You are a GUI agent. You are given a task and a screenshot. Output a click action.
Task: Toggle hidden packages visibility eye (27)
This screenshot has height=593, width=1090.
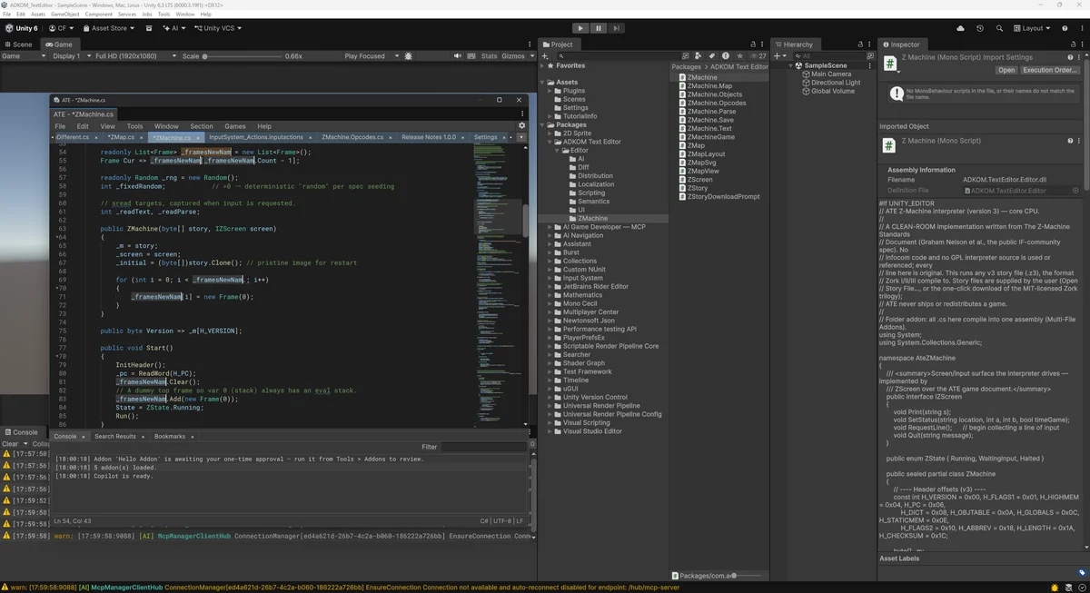point(757,56)
